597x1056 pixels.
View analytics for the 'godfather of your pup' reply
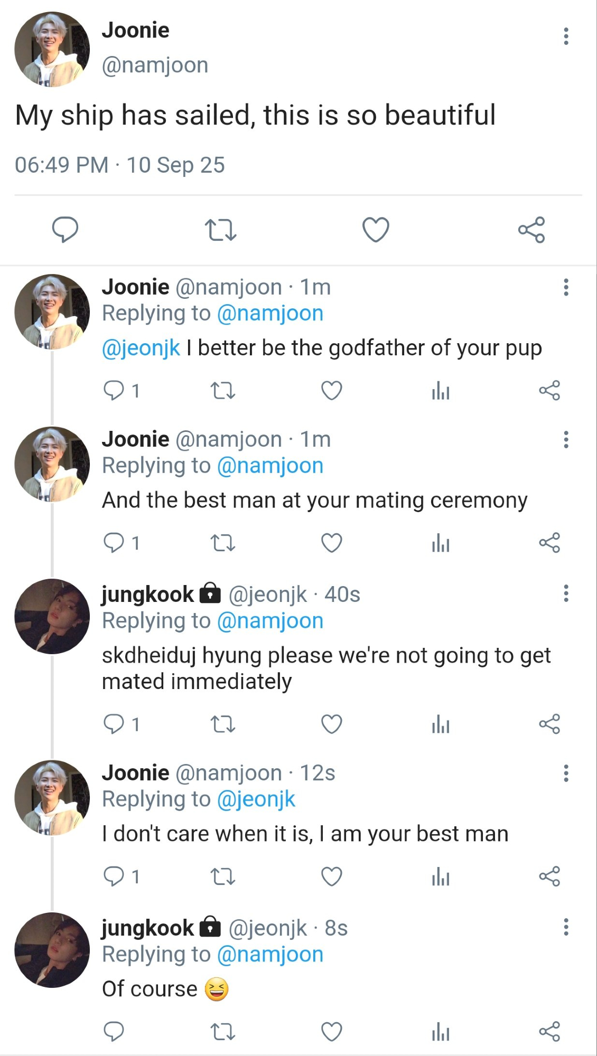click(x=441, y=391)
